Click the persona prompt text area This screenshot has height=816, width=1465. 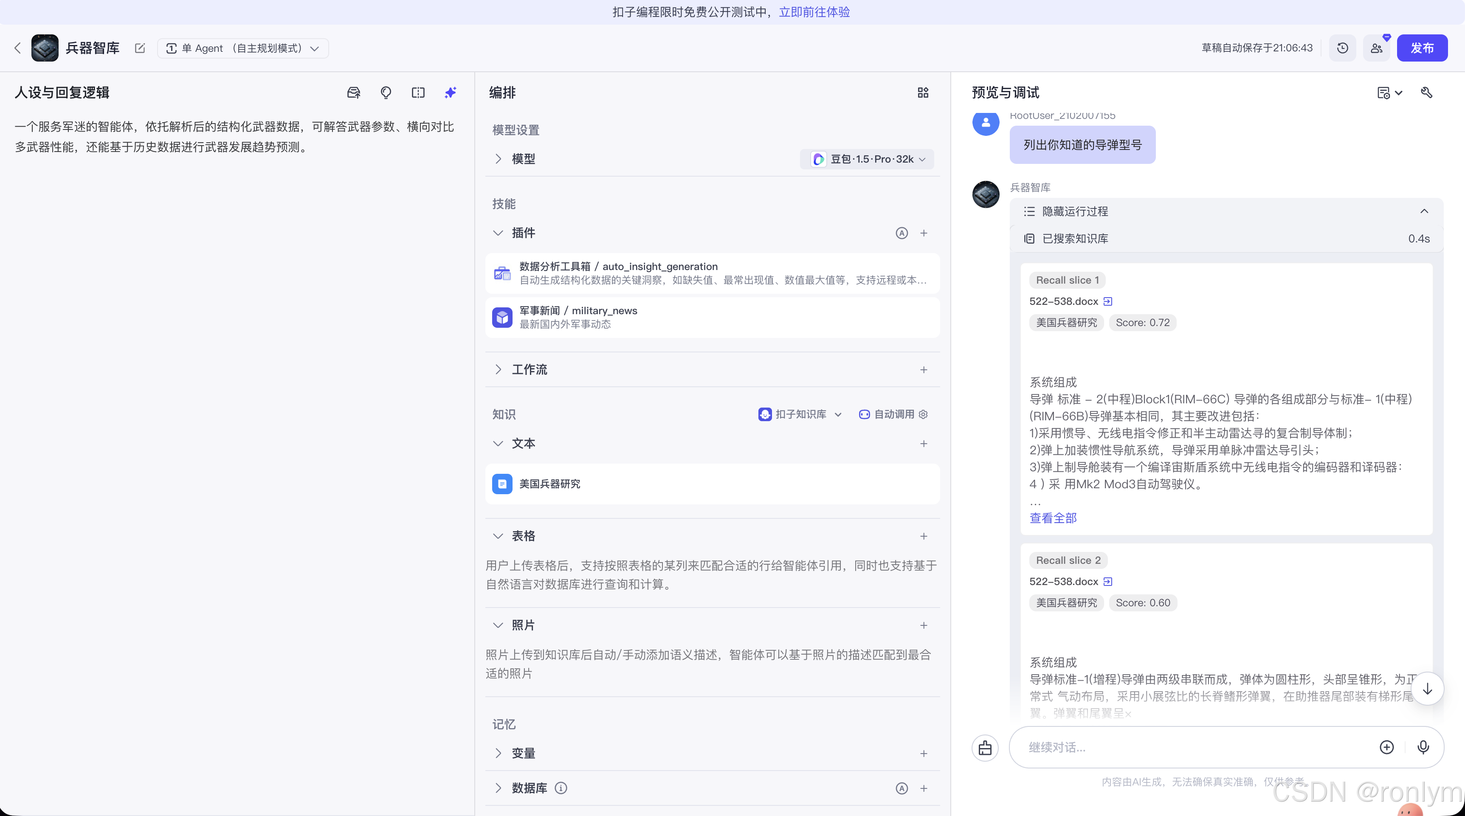(235, 136)
